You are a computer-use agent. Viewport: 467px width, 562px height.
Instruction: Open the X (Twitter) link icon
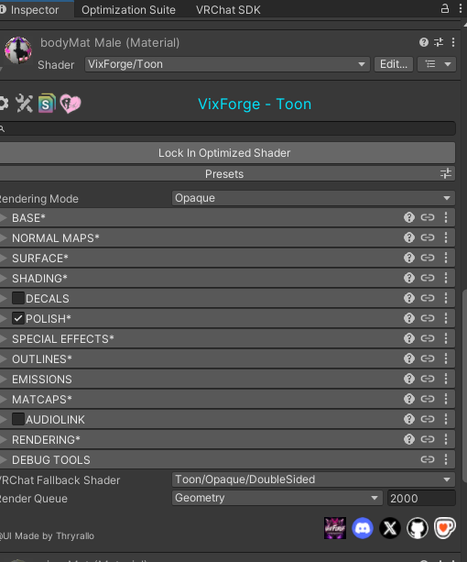click(390, 528)
